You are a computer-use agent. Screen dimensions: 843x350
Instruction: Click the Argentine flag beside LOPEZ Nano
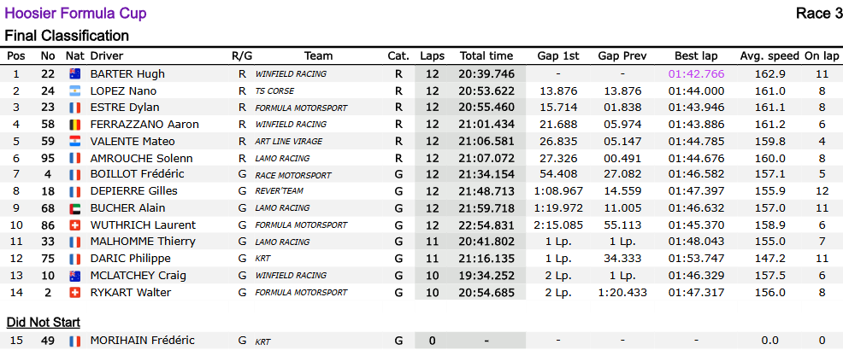(x=75, y=91)
